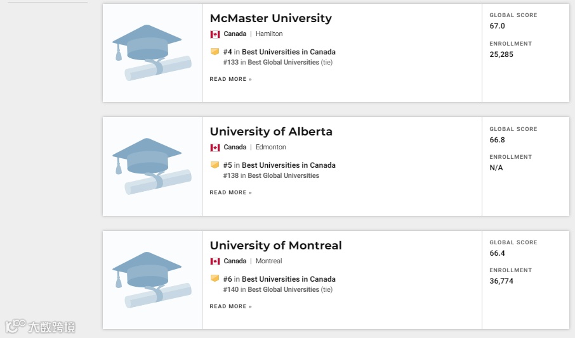Open the University of Alberta title link

[271, 132]
